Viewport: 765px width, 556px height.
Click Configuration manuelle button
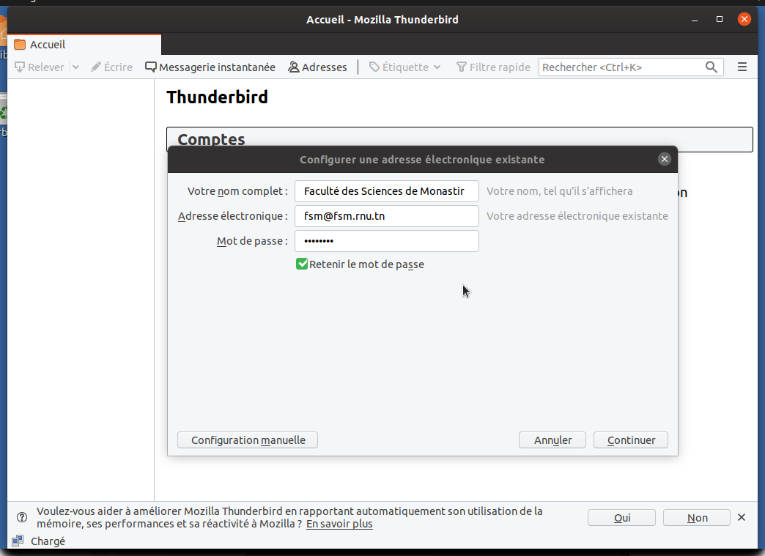pyautogui.click(x=248, y=440)
